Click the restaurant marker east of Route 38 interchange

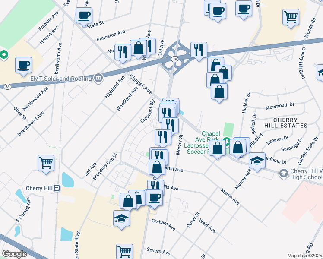(199, 51)
